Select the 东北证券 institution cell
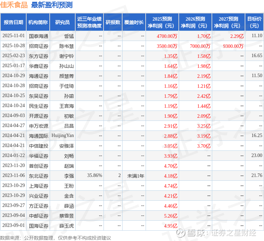 tap(39, 176)
